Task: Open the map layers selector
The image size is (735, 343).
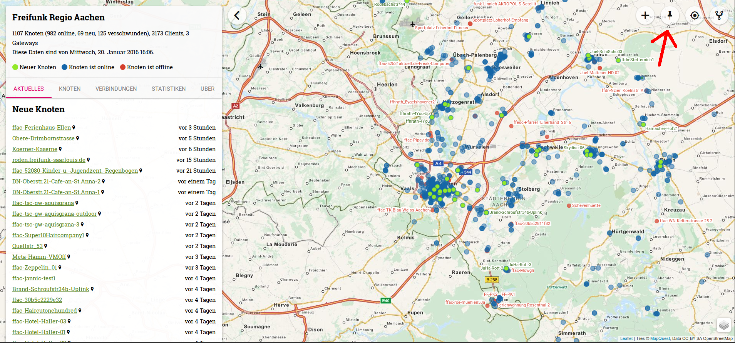Action: (x=724, y=325)
